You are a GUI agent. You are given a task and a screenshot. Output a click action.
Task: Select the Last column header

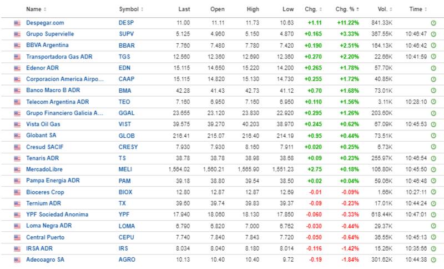point(184,9)
